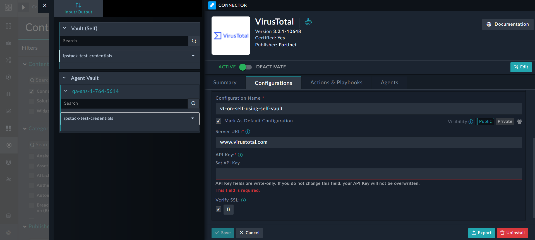Close the Input/Output side panel
Image resolution: width=535 pixels, height=240 pixels.
pyautogui.click(x=45, y=6)
